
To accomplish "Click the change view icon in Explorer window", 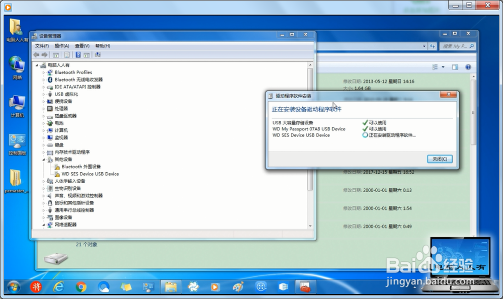I will click(435, 67).
